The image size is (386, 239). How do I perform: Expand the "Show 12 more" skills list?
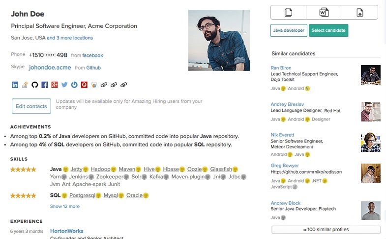click(64, 206)
